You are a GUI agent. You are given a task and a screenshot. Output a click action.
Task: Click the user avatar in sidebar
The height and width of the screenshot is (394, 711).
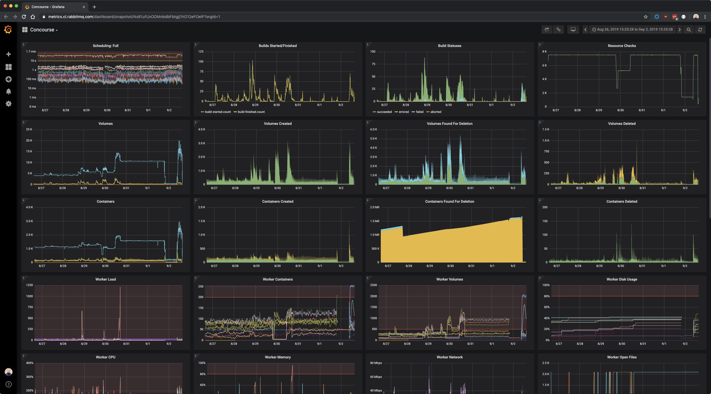point(9,372)
